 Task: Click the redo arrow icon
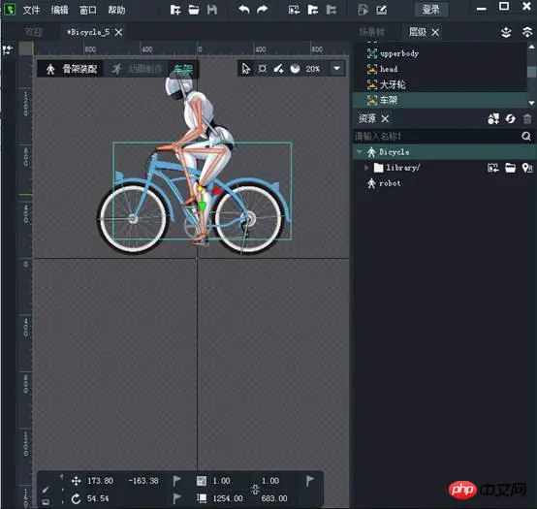[x=263, y=10]
